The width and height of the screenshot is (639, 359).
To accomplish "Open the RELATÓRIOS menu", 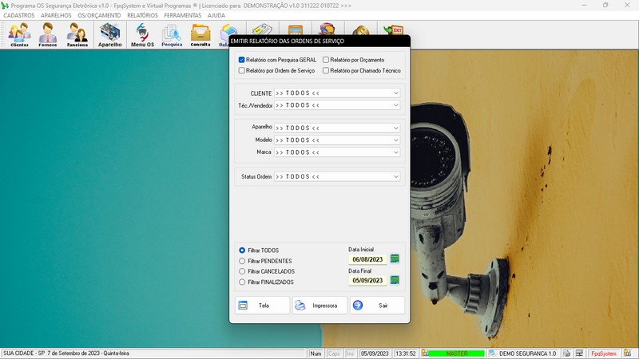I will 142,15.
